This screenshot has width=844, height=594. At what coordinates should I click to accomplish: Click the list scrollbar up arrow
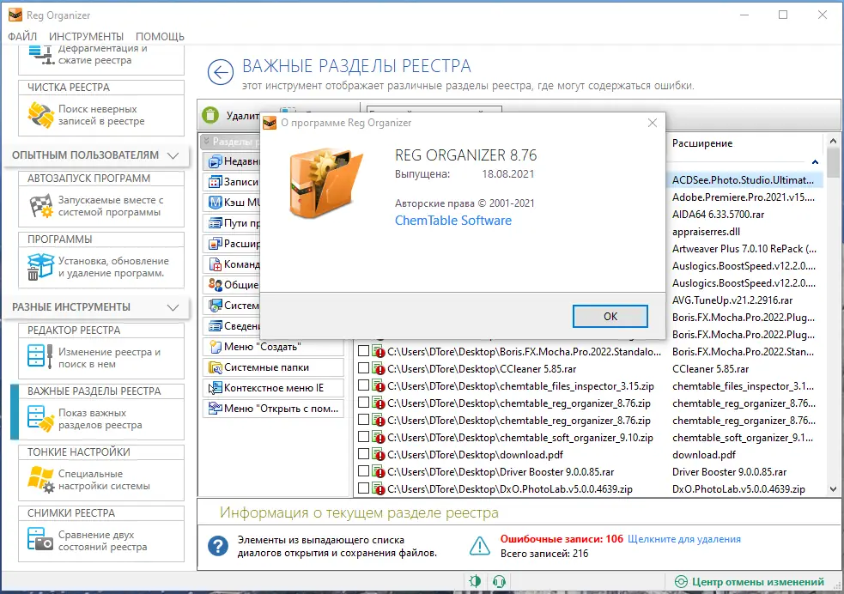[833, 141]
